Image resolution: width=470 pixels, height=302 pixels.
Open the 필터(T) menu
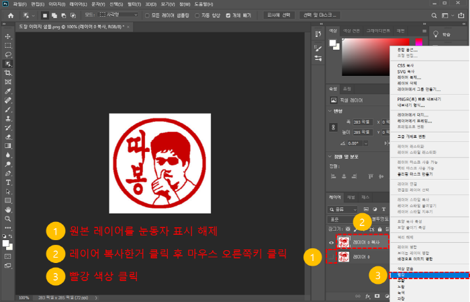[x=134, y=4]
